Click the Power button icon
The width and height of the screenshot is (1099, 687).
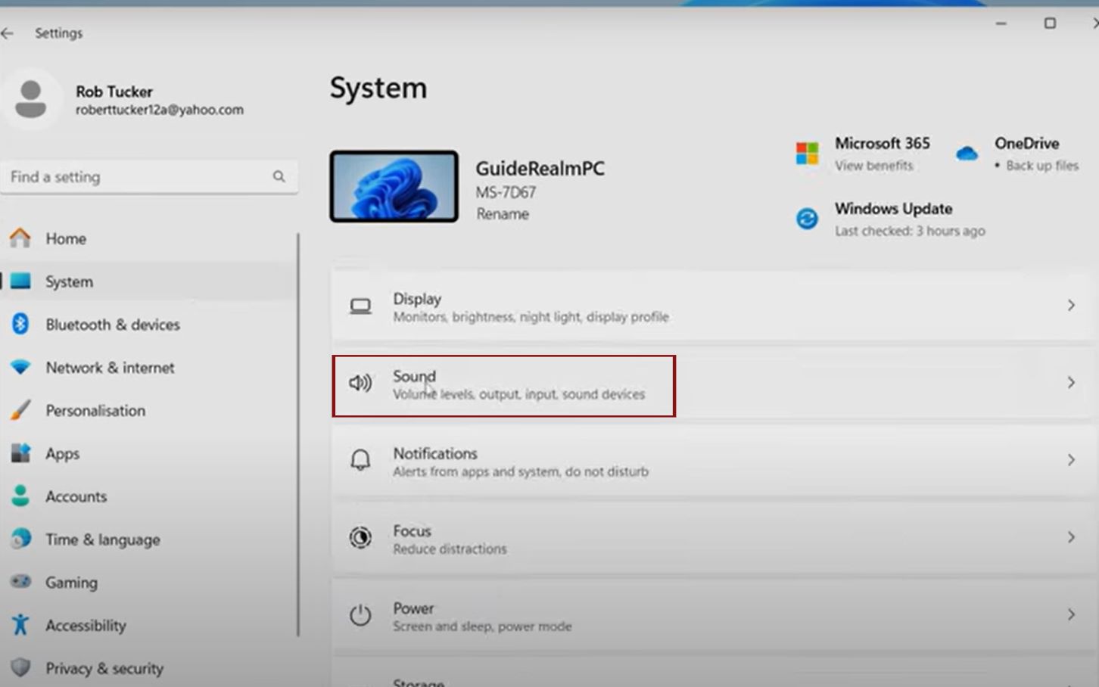(x=360, y=615)
